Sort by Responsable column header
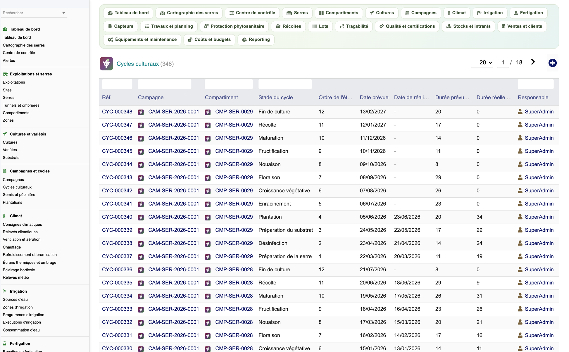Screen dimensions: 569x352 coord(533,97)
